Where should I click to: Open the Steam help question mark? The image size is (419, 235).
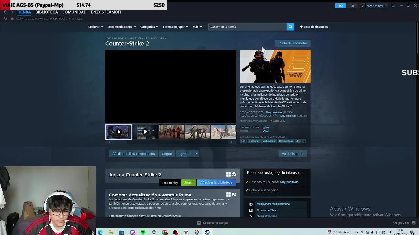(x=362, y=6)
